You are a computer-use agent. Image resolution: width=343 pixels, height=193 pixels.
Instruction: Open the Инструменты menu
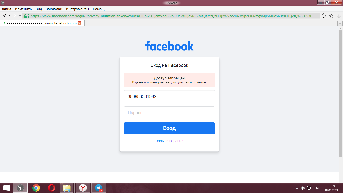click(77, 9)
